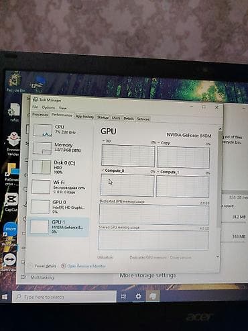Select the Performance tab
The width and height of the screenshot is (248, 331).
click(x=62, y=115)
